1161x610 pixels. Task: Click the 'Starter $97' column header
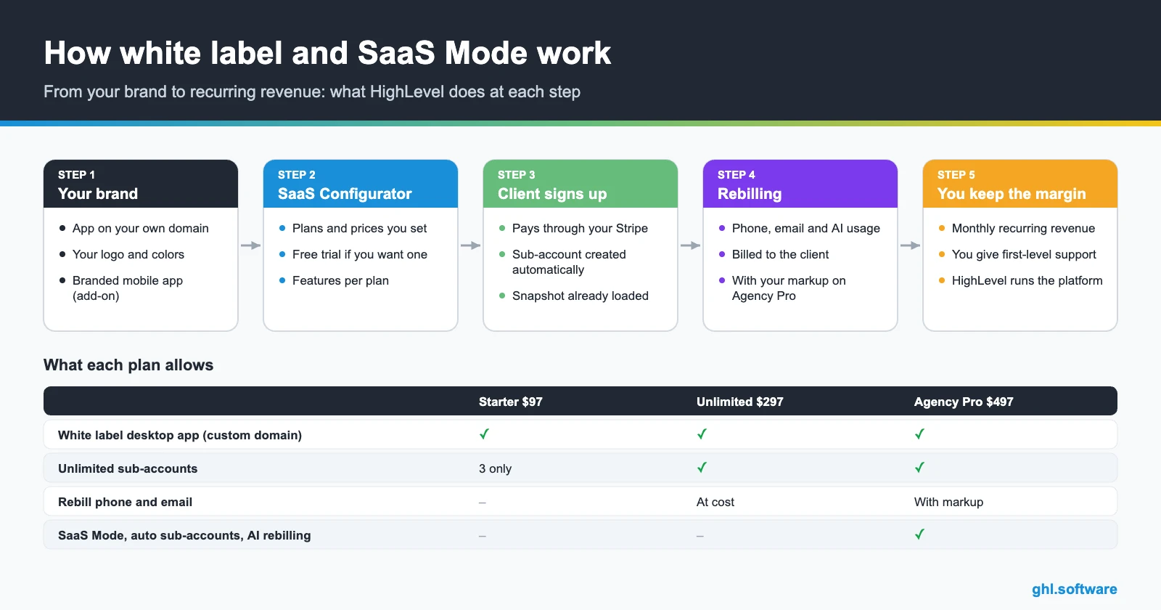(511, 402)
